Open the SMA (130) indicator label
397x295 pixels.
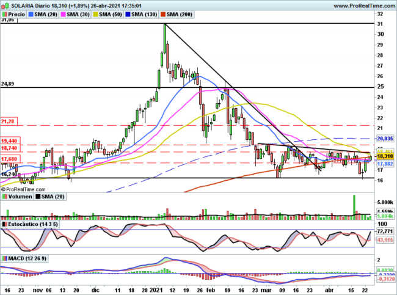[144, 15]
